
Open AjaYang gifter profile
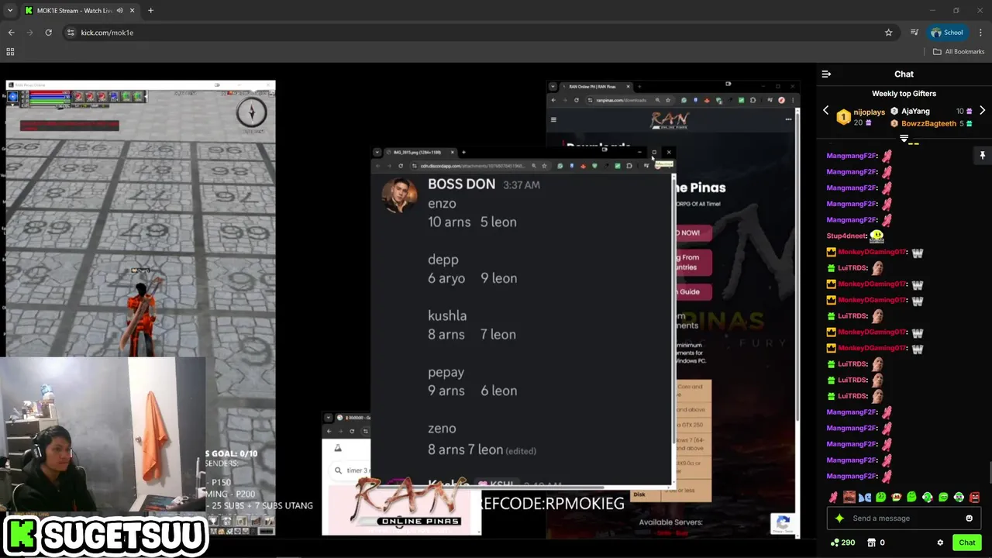pyautogui.click(x=915, y=112)
